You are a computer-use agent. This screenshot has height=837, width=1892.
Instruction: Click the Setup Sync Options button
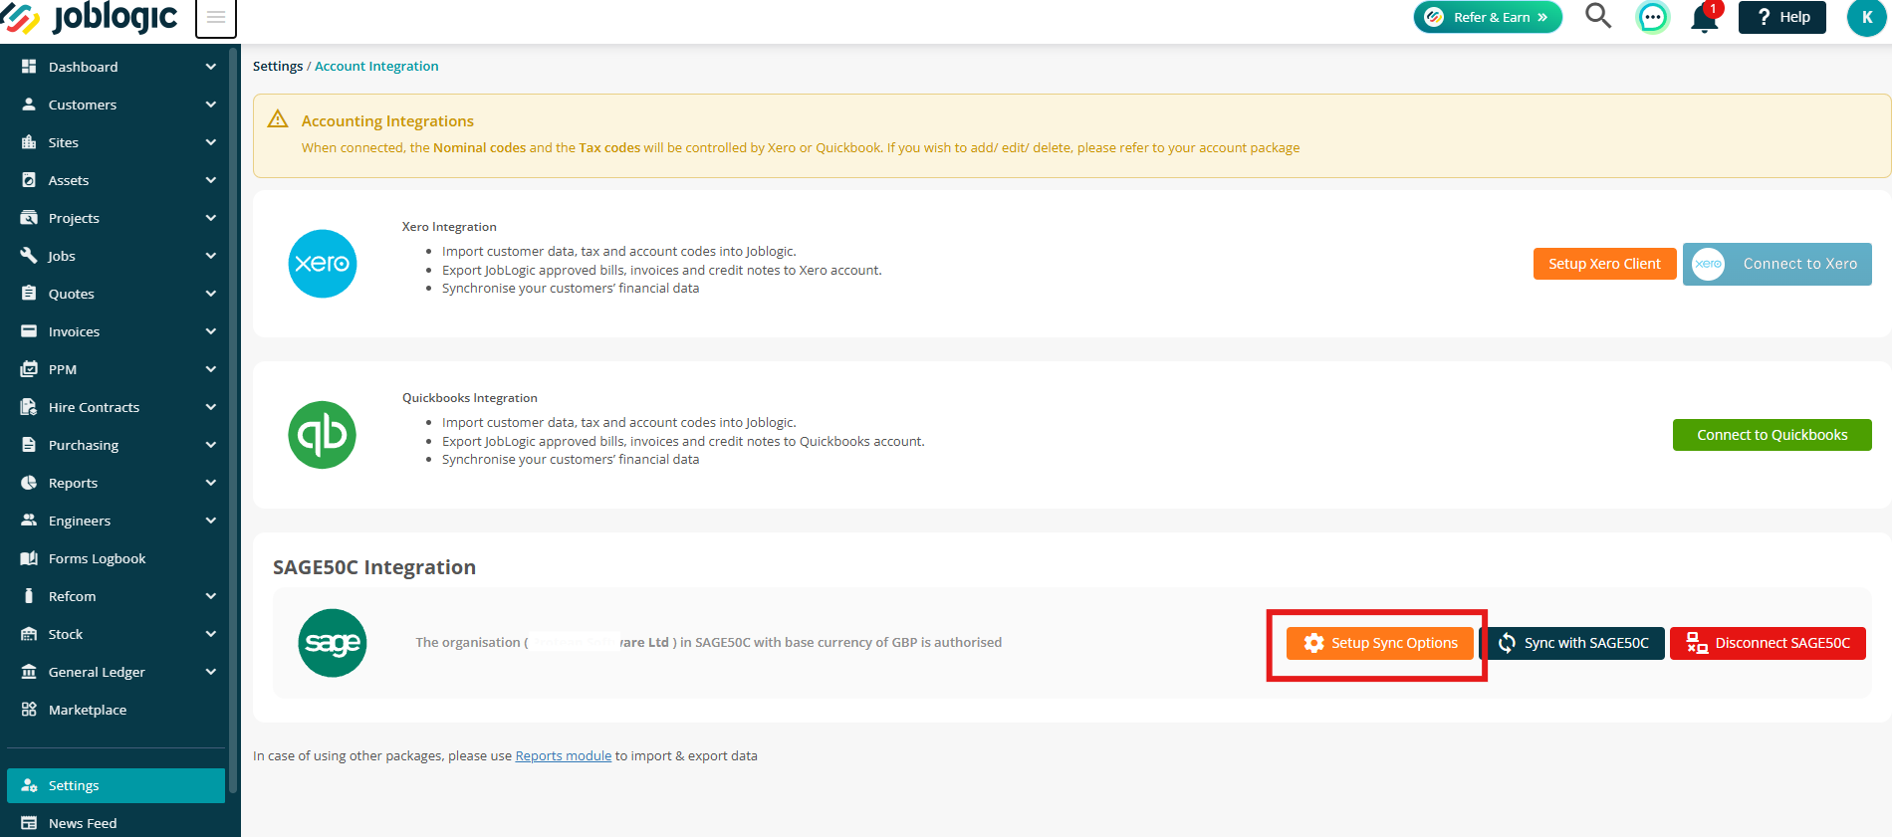click(1379, 643)
